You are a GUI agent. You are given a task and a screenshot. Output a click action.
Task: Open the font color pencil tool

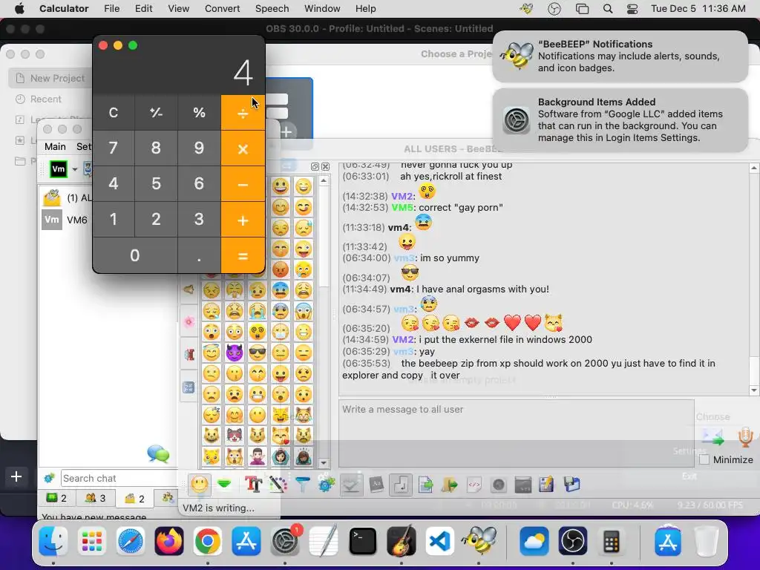coord(278,484)
